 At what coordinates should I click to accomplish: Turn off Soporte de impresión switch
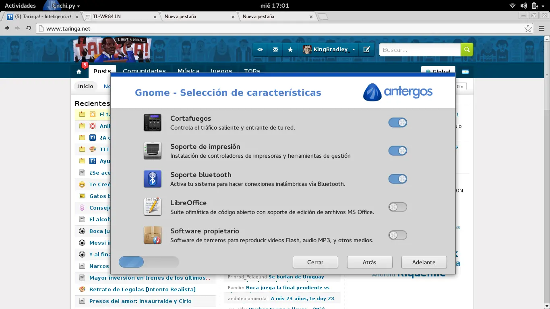[x=398, y=150]
